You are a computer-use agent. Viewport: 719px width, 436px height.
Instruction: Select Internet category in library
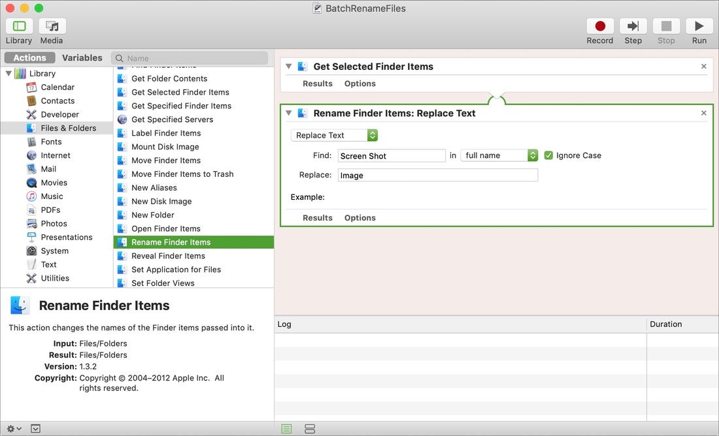click(57, 155)
